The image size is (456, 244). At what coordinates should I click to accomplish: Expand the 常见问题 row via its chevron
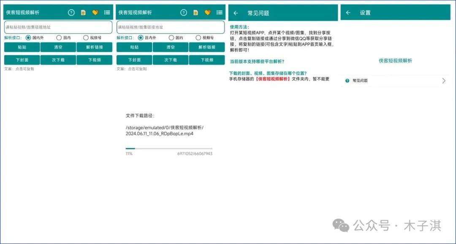444,80
